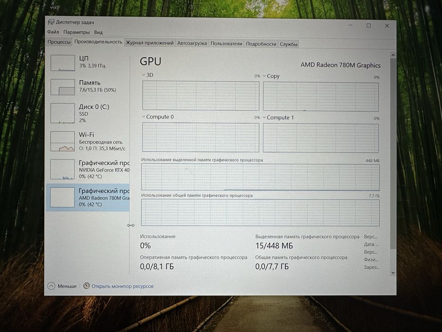
Task: Open the Открыть монитор ресурсов link
Action: click(x=122, y=286)
